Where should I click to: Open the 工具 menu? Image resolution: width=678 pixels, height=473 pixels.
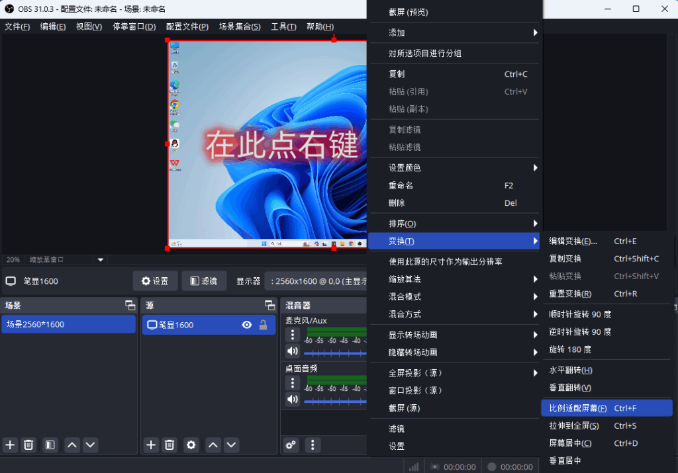click(x=283, y=26)
